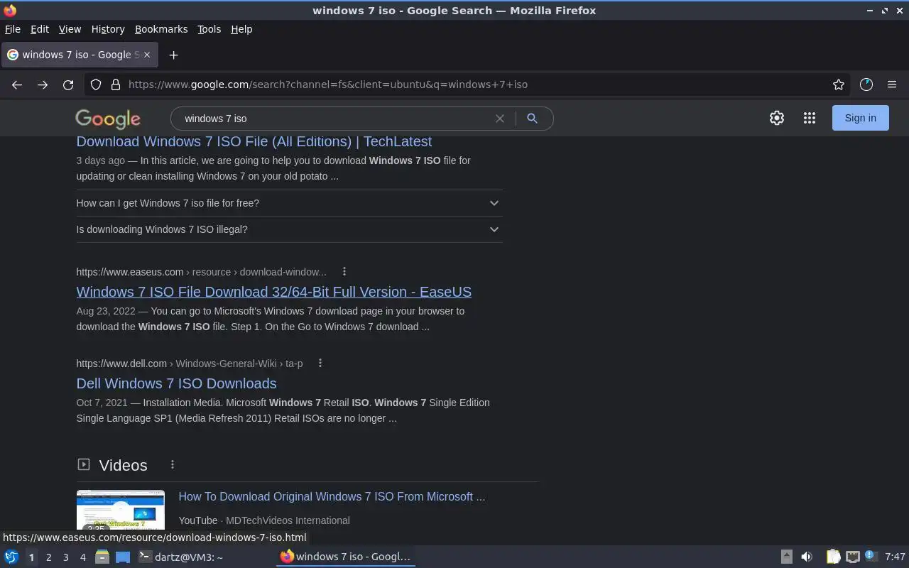Switch to workspace 2 in taskbar
909x568 pixels.
49,557
